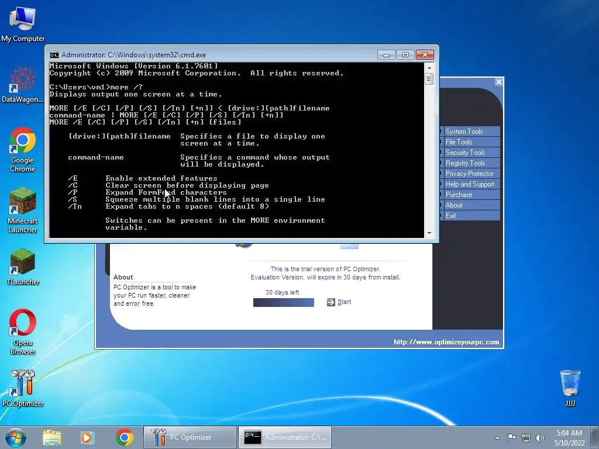Viewport: 599px width, 449px height.
Task: Click 'Clear screen before displaying page' text
Action: 187,185
